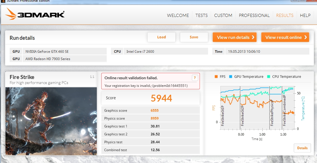Click the FireStrikePhysicsP marker in chart
The width and height of the screenshot is (317, 163).
pyautogui.click(x=272, y=113)
